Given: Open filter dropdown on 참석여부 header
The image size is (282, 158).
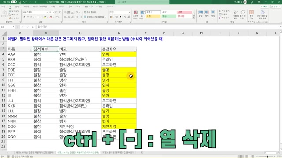Looking at the screenshot, I should [x=57, y=50].
